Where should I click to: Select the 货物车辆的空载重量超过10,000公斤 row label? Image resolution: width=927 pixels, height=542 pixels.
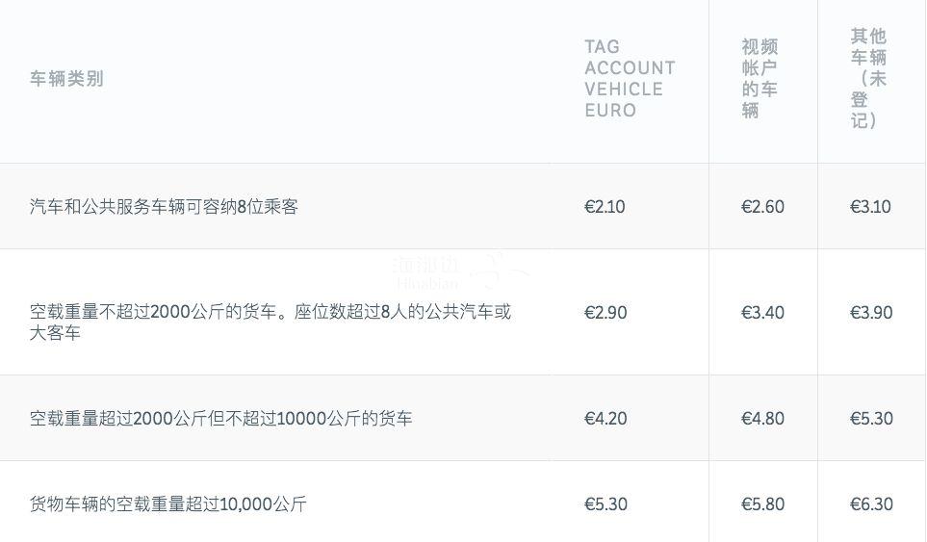167,504
